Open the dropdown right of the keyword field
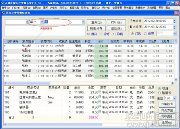180x129 pixels. pos(83,22)
